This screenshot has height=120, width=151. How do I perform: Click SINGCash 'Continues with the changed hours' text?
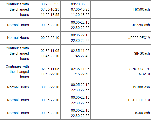tap(17, 53)
